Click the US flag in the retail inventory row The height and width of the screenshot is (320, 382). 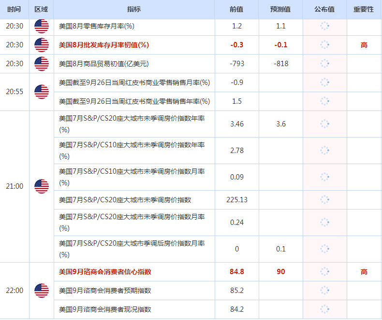tap(42, 26)
